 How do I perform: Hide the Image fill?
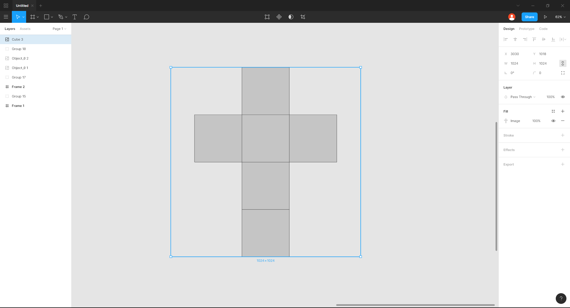(553, 121)
